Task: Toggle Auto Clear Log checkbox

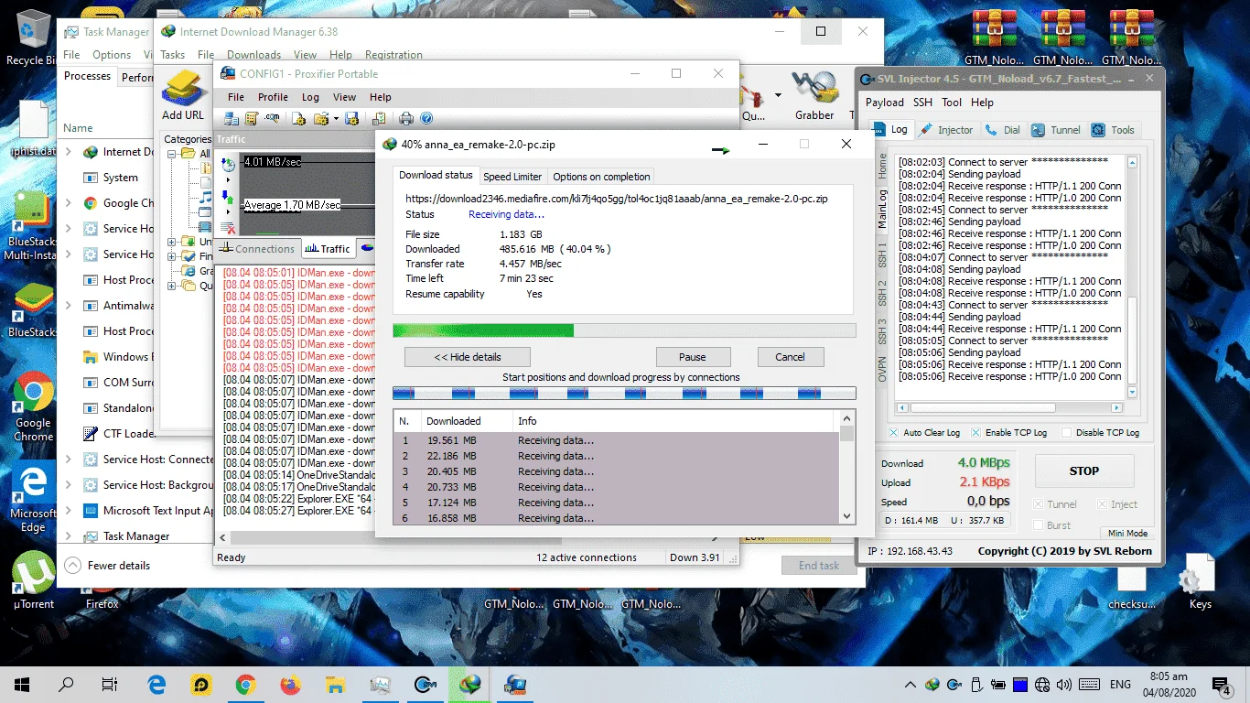Action: (893, 432)
